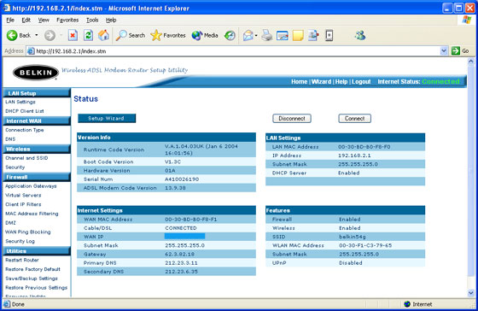The height and width of the screenshot is (311, 478).
Task: Click the Logout link
Action: (x=361, y=81)
